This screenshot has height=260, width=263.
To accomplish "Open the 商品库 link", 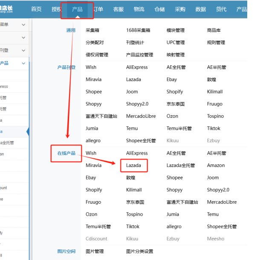I will coord(214,30).
